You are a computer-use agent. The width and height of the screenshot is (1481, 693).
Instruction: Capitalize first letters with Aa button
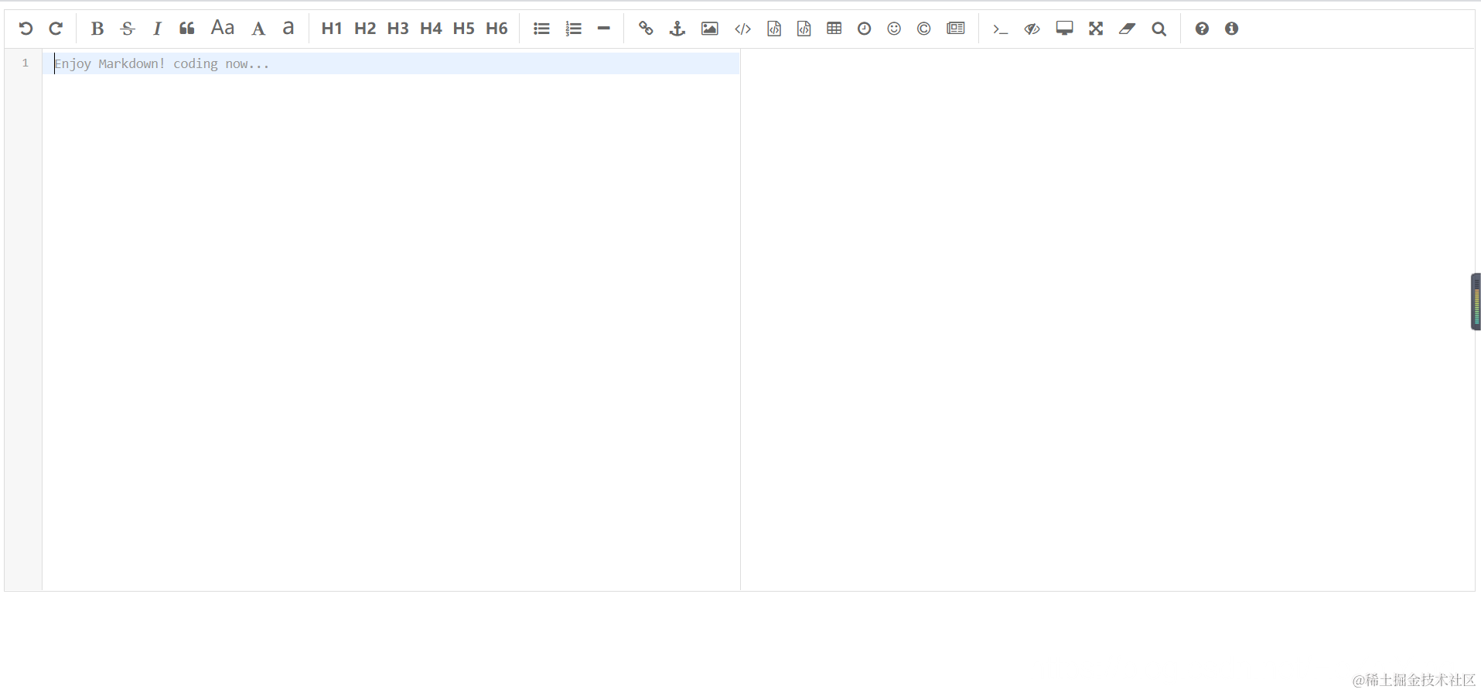click(x=223, y=28)
